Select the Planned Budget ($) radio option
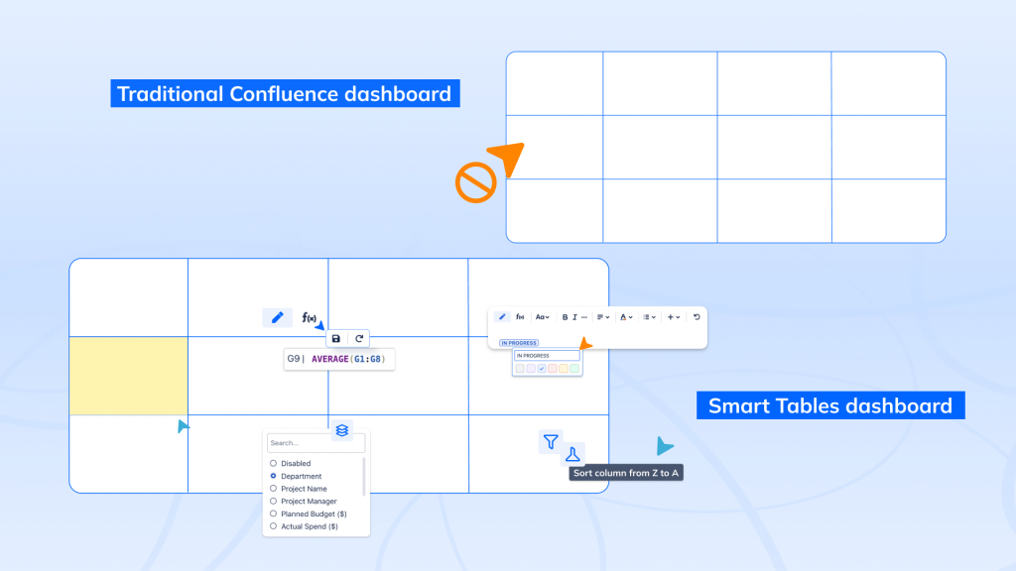The height and width of the screenshot is (571, 1016). 274,514
